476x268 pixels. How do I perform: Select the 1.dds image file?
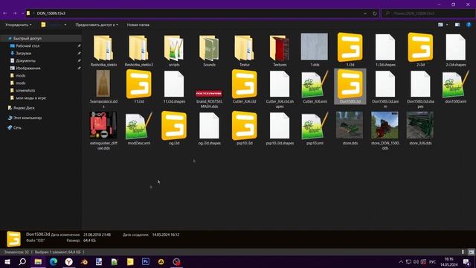[315, 51]
